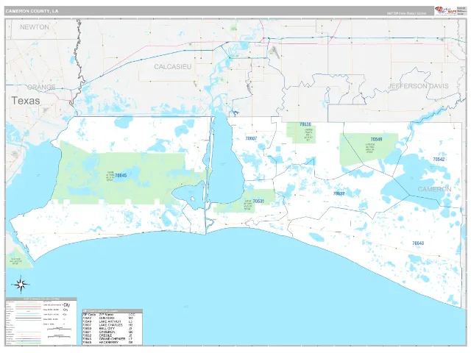Click the CALCASIEU county label
This screenshot has height=353, width=471.
(173, 67)
